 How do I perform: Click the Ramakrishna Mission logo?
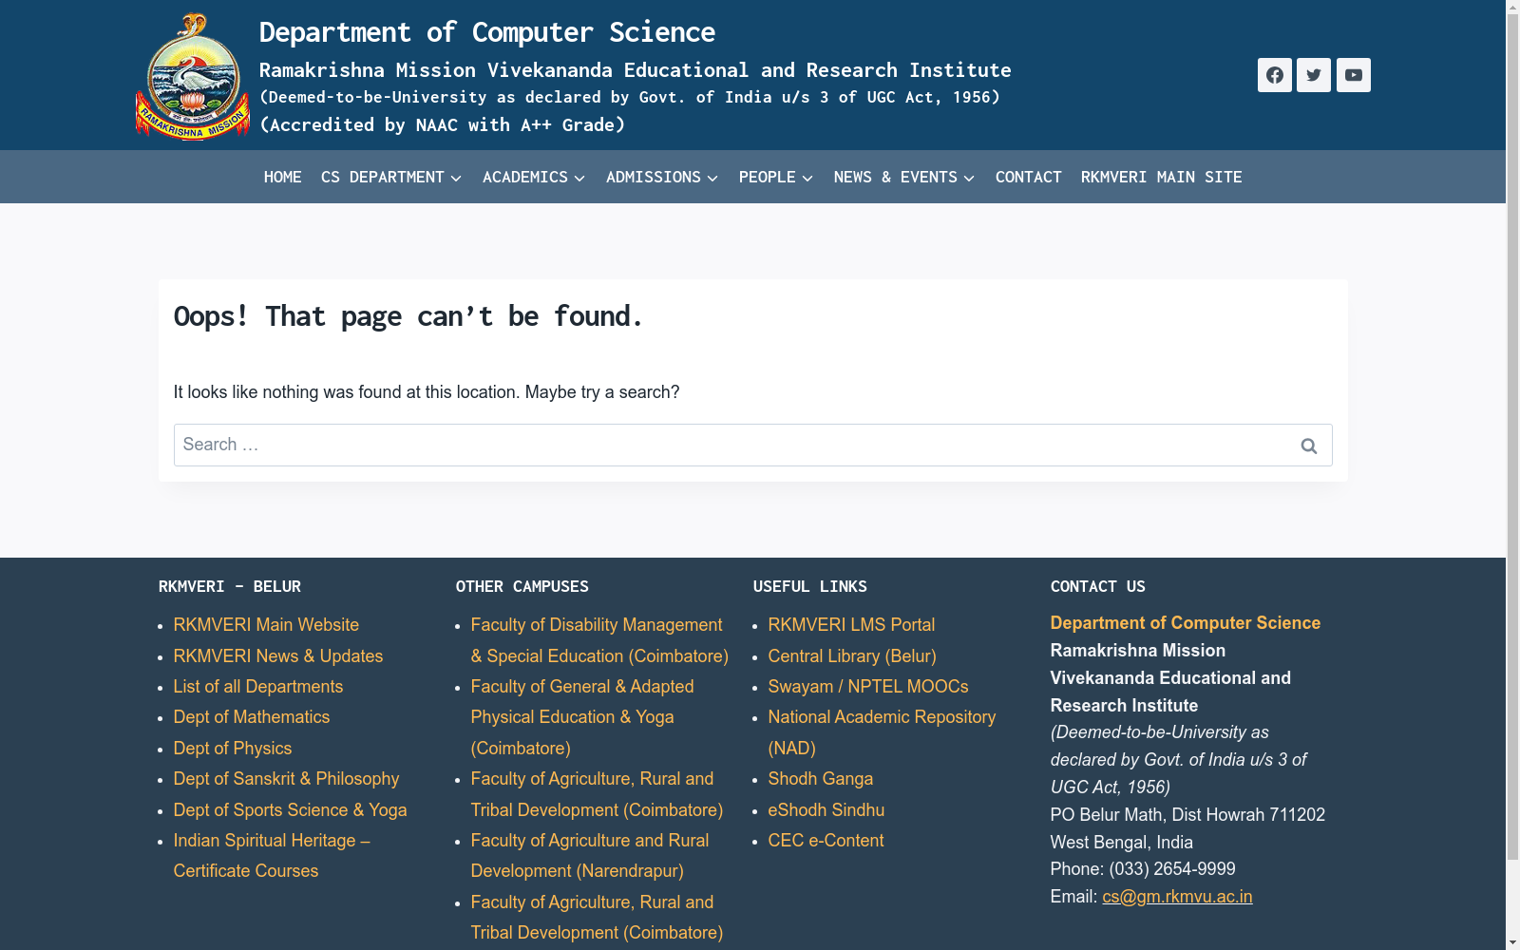193,76
